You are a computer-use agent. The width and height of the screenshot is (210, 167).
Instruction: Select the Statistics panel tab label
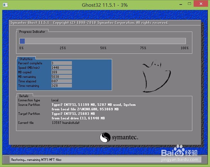tap(26, 59)
